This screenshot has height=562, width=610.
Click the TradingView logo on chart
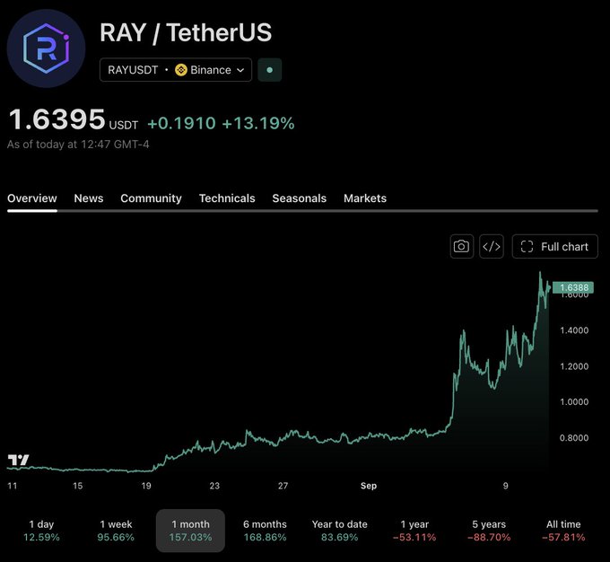point(18,460)
